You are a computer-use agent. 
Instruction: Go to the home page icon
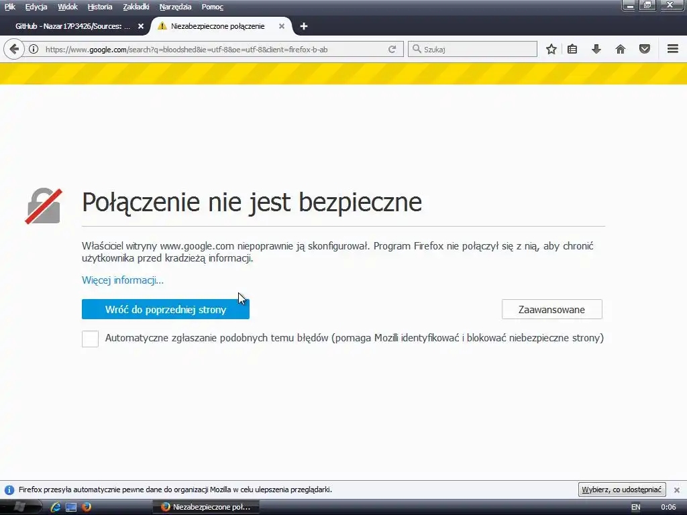point(620,49)
